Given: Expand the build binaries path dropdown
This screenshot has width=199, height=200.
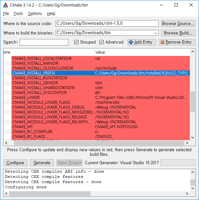Looking at the screenshot, I should (156, 33).
